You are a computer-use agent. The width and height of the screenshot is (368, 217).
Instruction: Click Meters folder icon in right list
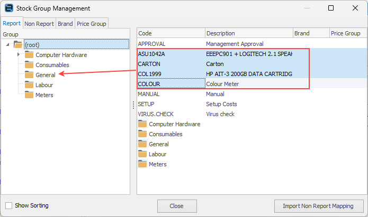click(142, 164)
